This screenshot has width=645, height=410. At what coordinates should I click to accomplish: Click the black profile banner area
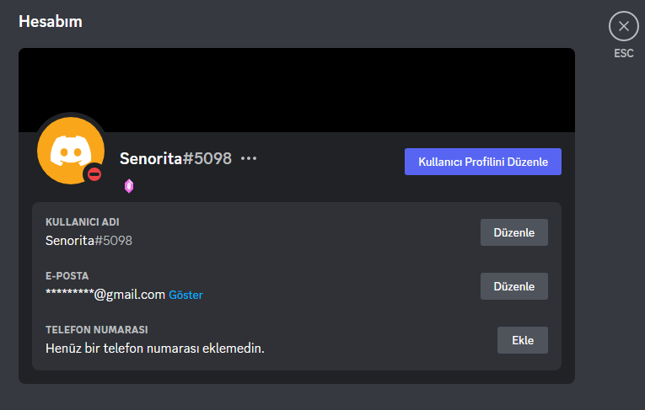[x=337, y=88]
